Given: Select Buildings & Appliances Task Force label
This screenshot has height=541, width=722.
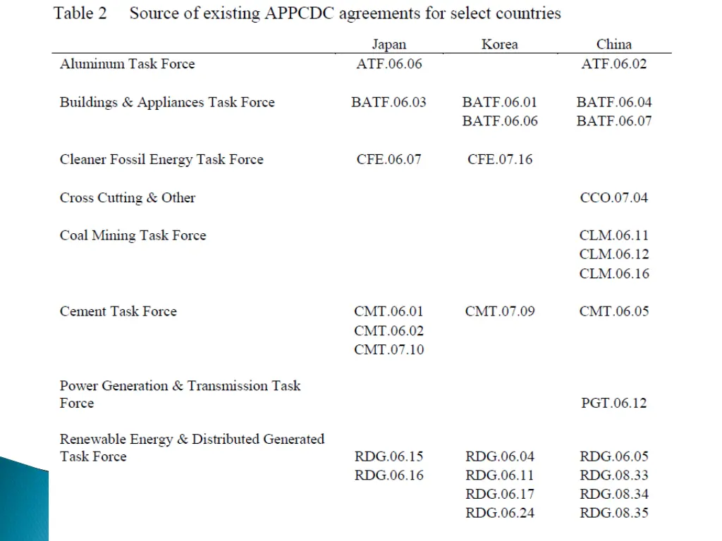Looking at the screenshot, I should coord(167,102).
